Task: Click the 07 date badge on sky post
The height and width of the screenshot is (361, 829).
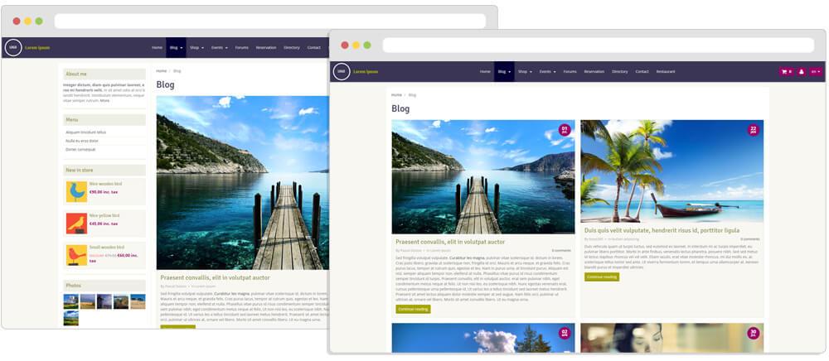Action: [x=565, y=333]
